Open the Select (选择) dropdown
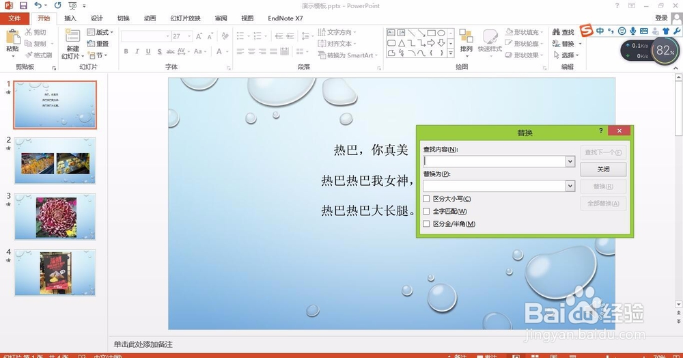Viewport: 683px width, 358px height. pyautogui.click(x=566, y=55)
